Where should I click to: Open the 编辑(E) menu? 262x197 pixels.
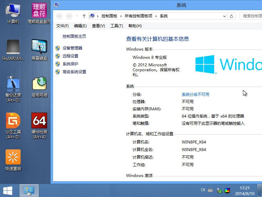[80, 26]
